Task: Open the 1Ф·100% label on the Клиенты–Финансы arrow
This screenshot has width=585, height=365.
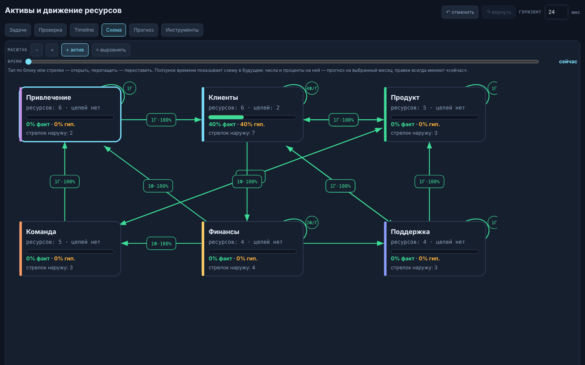Action: (247, 181)
